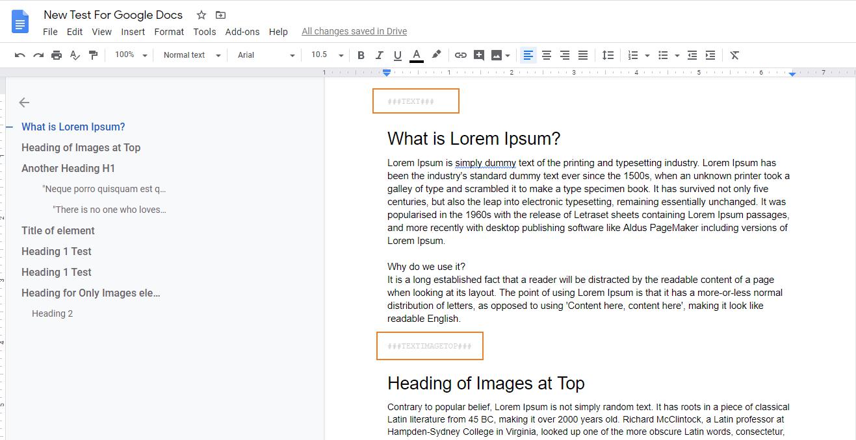Open Arial font dropdown

click(266, 55)
